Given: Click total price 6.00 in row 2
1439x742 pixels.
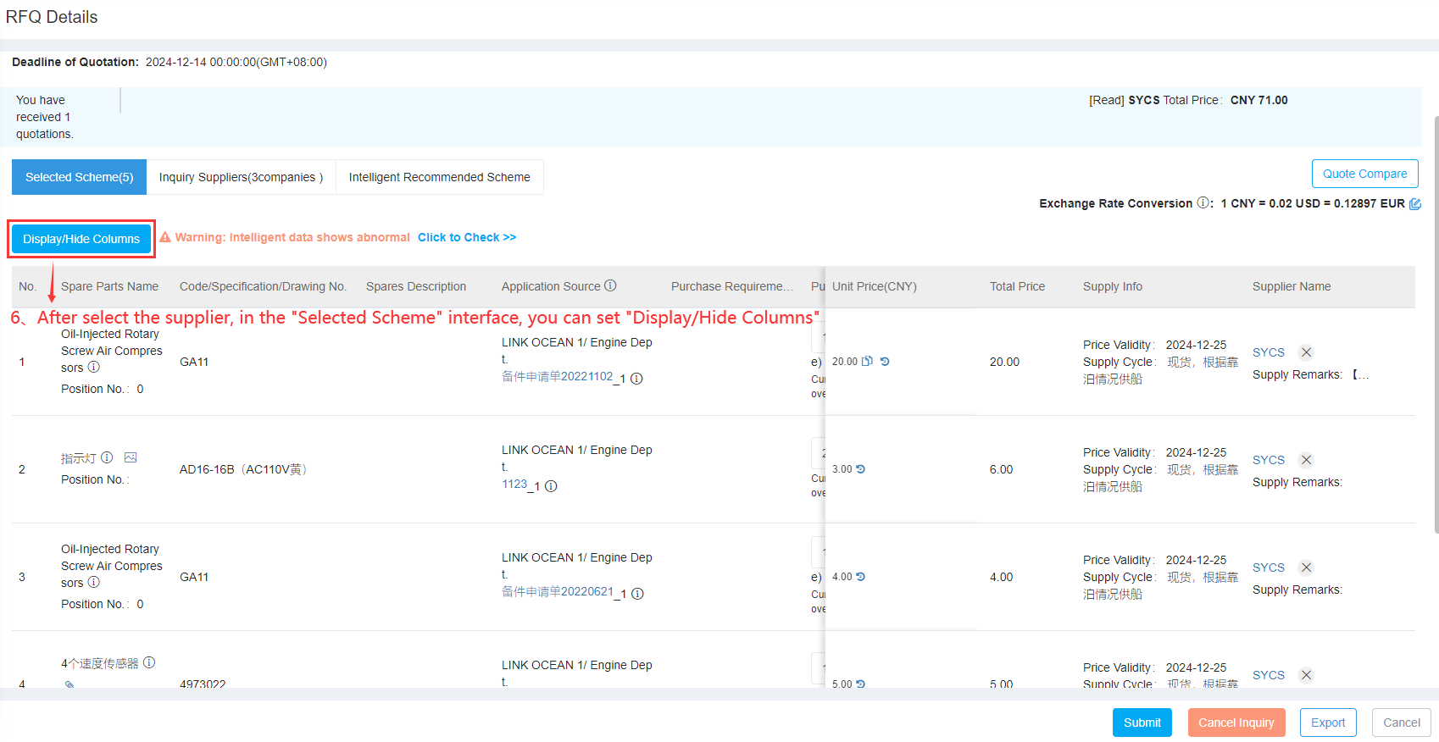Looking at the screenshot, I should [x=1001, y=469].
